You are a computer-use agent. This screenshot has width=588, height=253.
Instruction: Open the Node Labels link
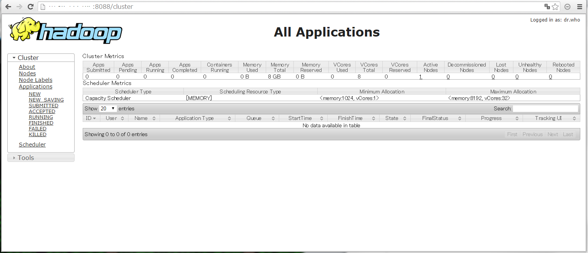(x=35, y=80)
